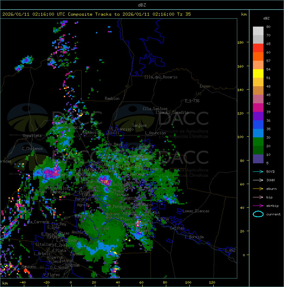Click the 'dBZ' title at top center
This screenshot has width=284, height=287.
142,5
